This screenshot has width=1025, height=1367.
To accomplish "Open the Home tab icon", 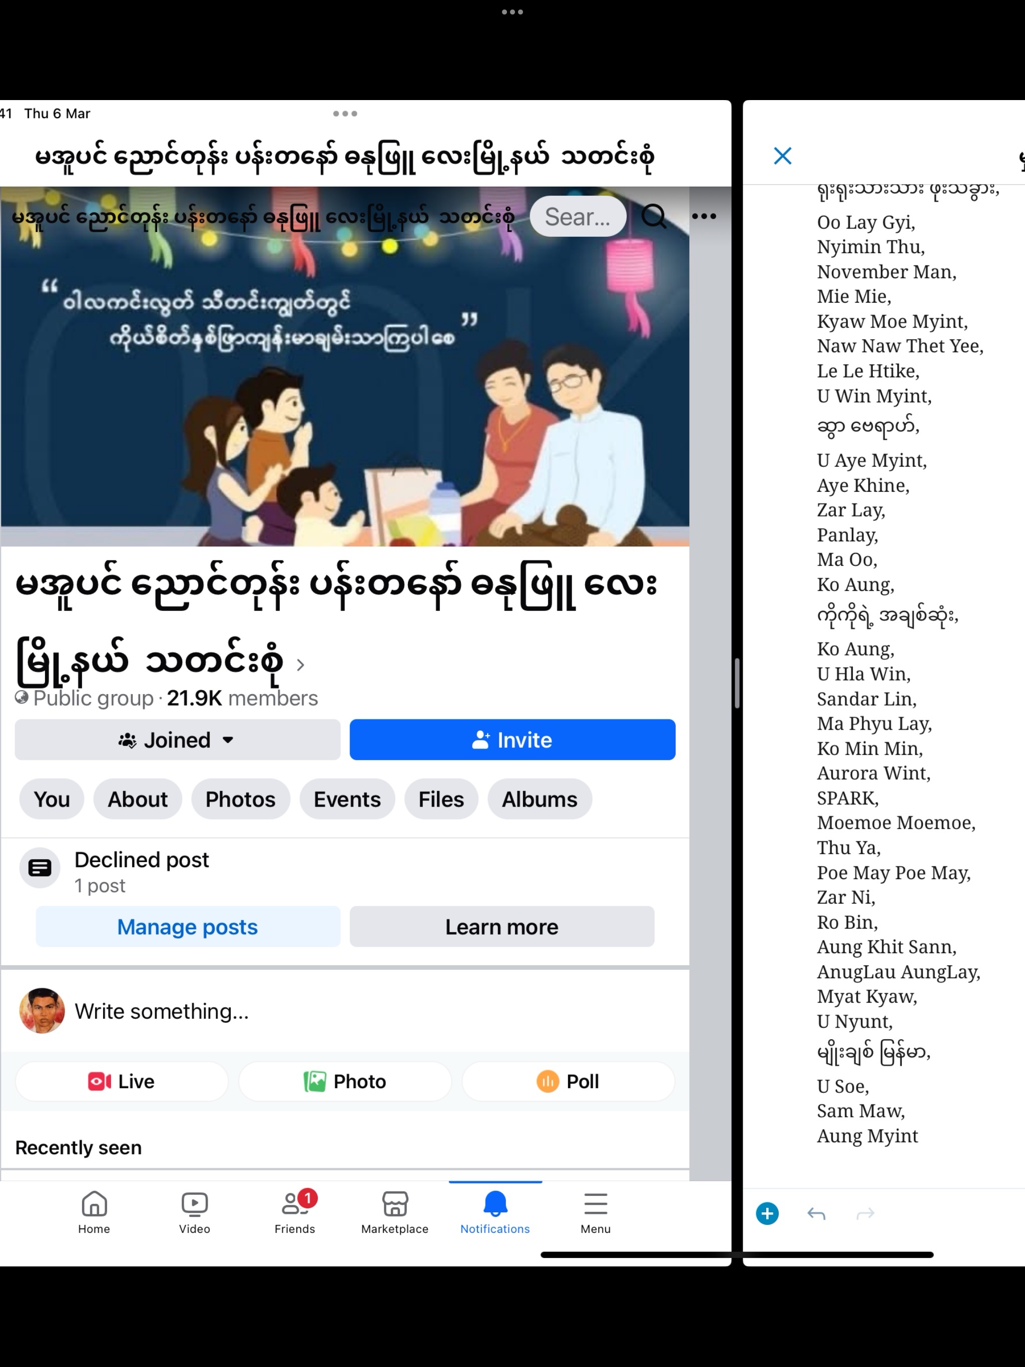I will [x=94, y=1204].
